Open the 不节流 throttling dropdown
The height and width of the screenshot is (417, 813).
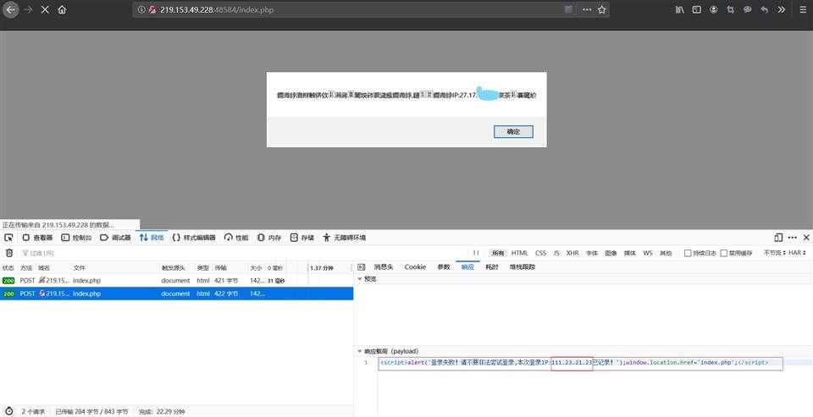click(773, 253)
